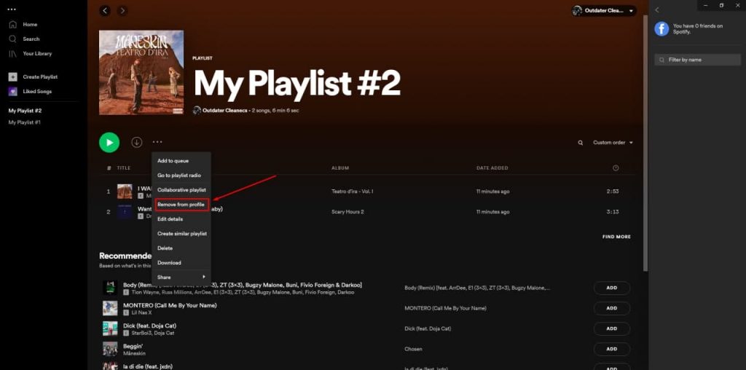Click the second track's album art thumbnail
Viewport: 746px width, 370px height.
(125, 212)
